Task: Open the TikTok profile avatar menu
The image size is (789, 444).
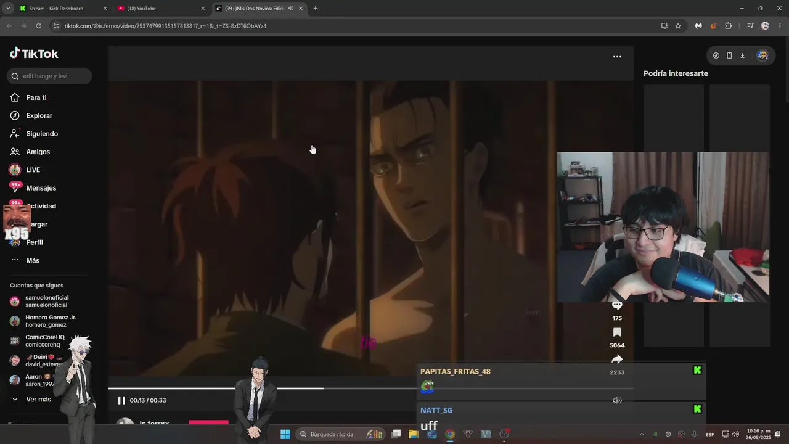Action: [762, 55]
